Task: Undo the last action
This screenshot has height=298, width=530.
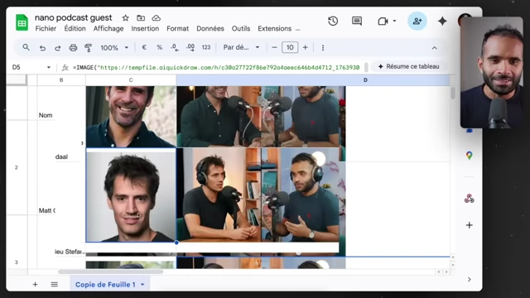Action: pos(42,48)
